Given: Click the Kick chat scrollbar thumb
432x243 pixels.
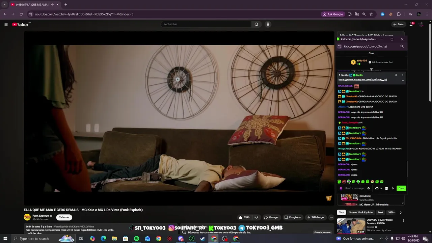Looking at the screenshot, I should 407,169.
